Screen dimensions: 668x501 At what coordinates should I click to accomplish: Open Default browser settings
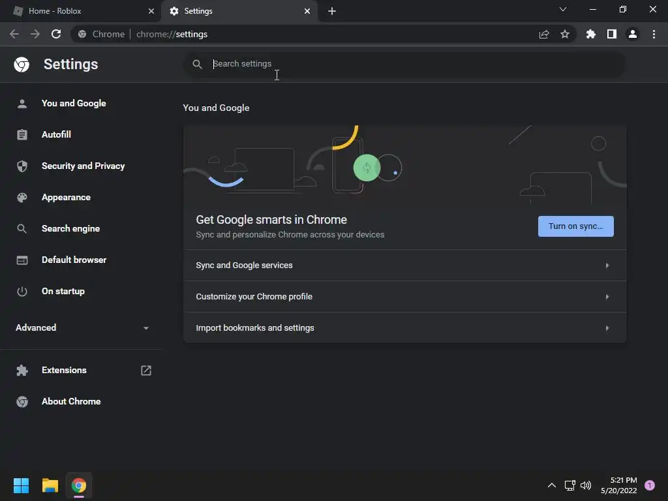coord(74,260)
